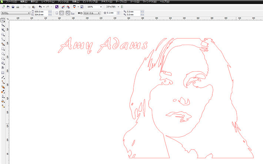
Task: Click the Import icon
Action: (63, 7)
